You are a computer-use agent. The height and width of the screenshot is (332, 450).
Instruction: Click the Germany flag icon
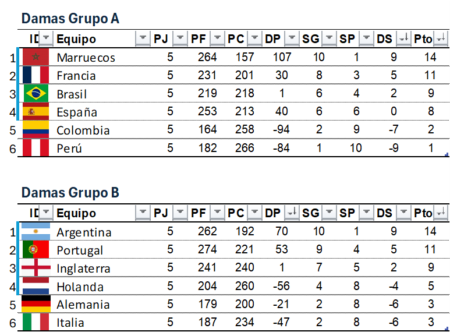tap(36, 304)
